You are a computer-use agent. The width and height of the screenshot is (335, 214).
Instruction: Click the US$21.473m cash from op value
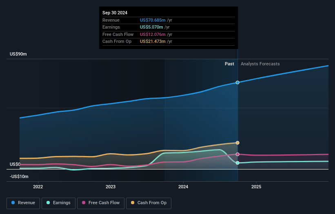pyautogui.click(x=153, y=42)
